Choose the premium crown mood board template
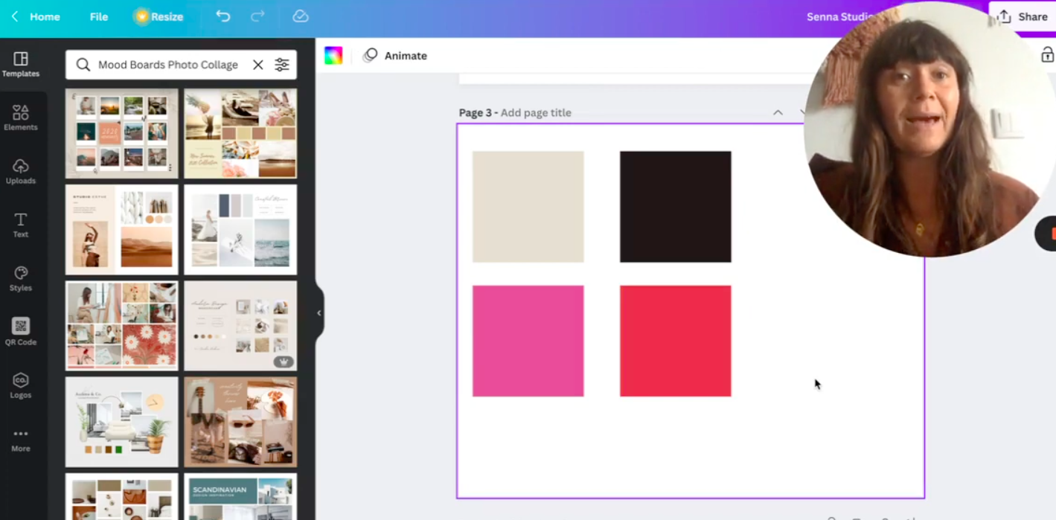This screenshot has height=520, width=1056. (x=240, y=326)
